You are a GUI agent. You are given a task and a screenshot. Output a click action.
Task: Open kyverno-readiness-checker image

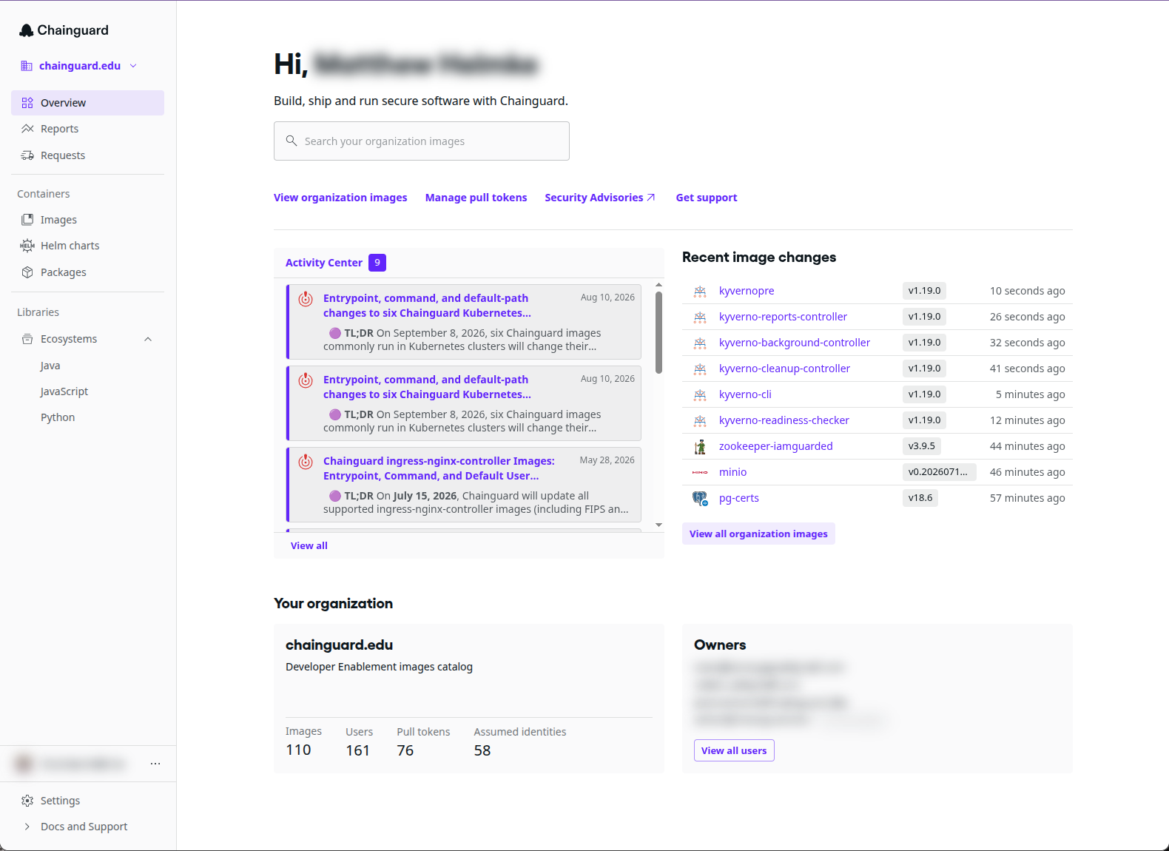(x=784, y=420)
